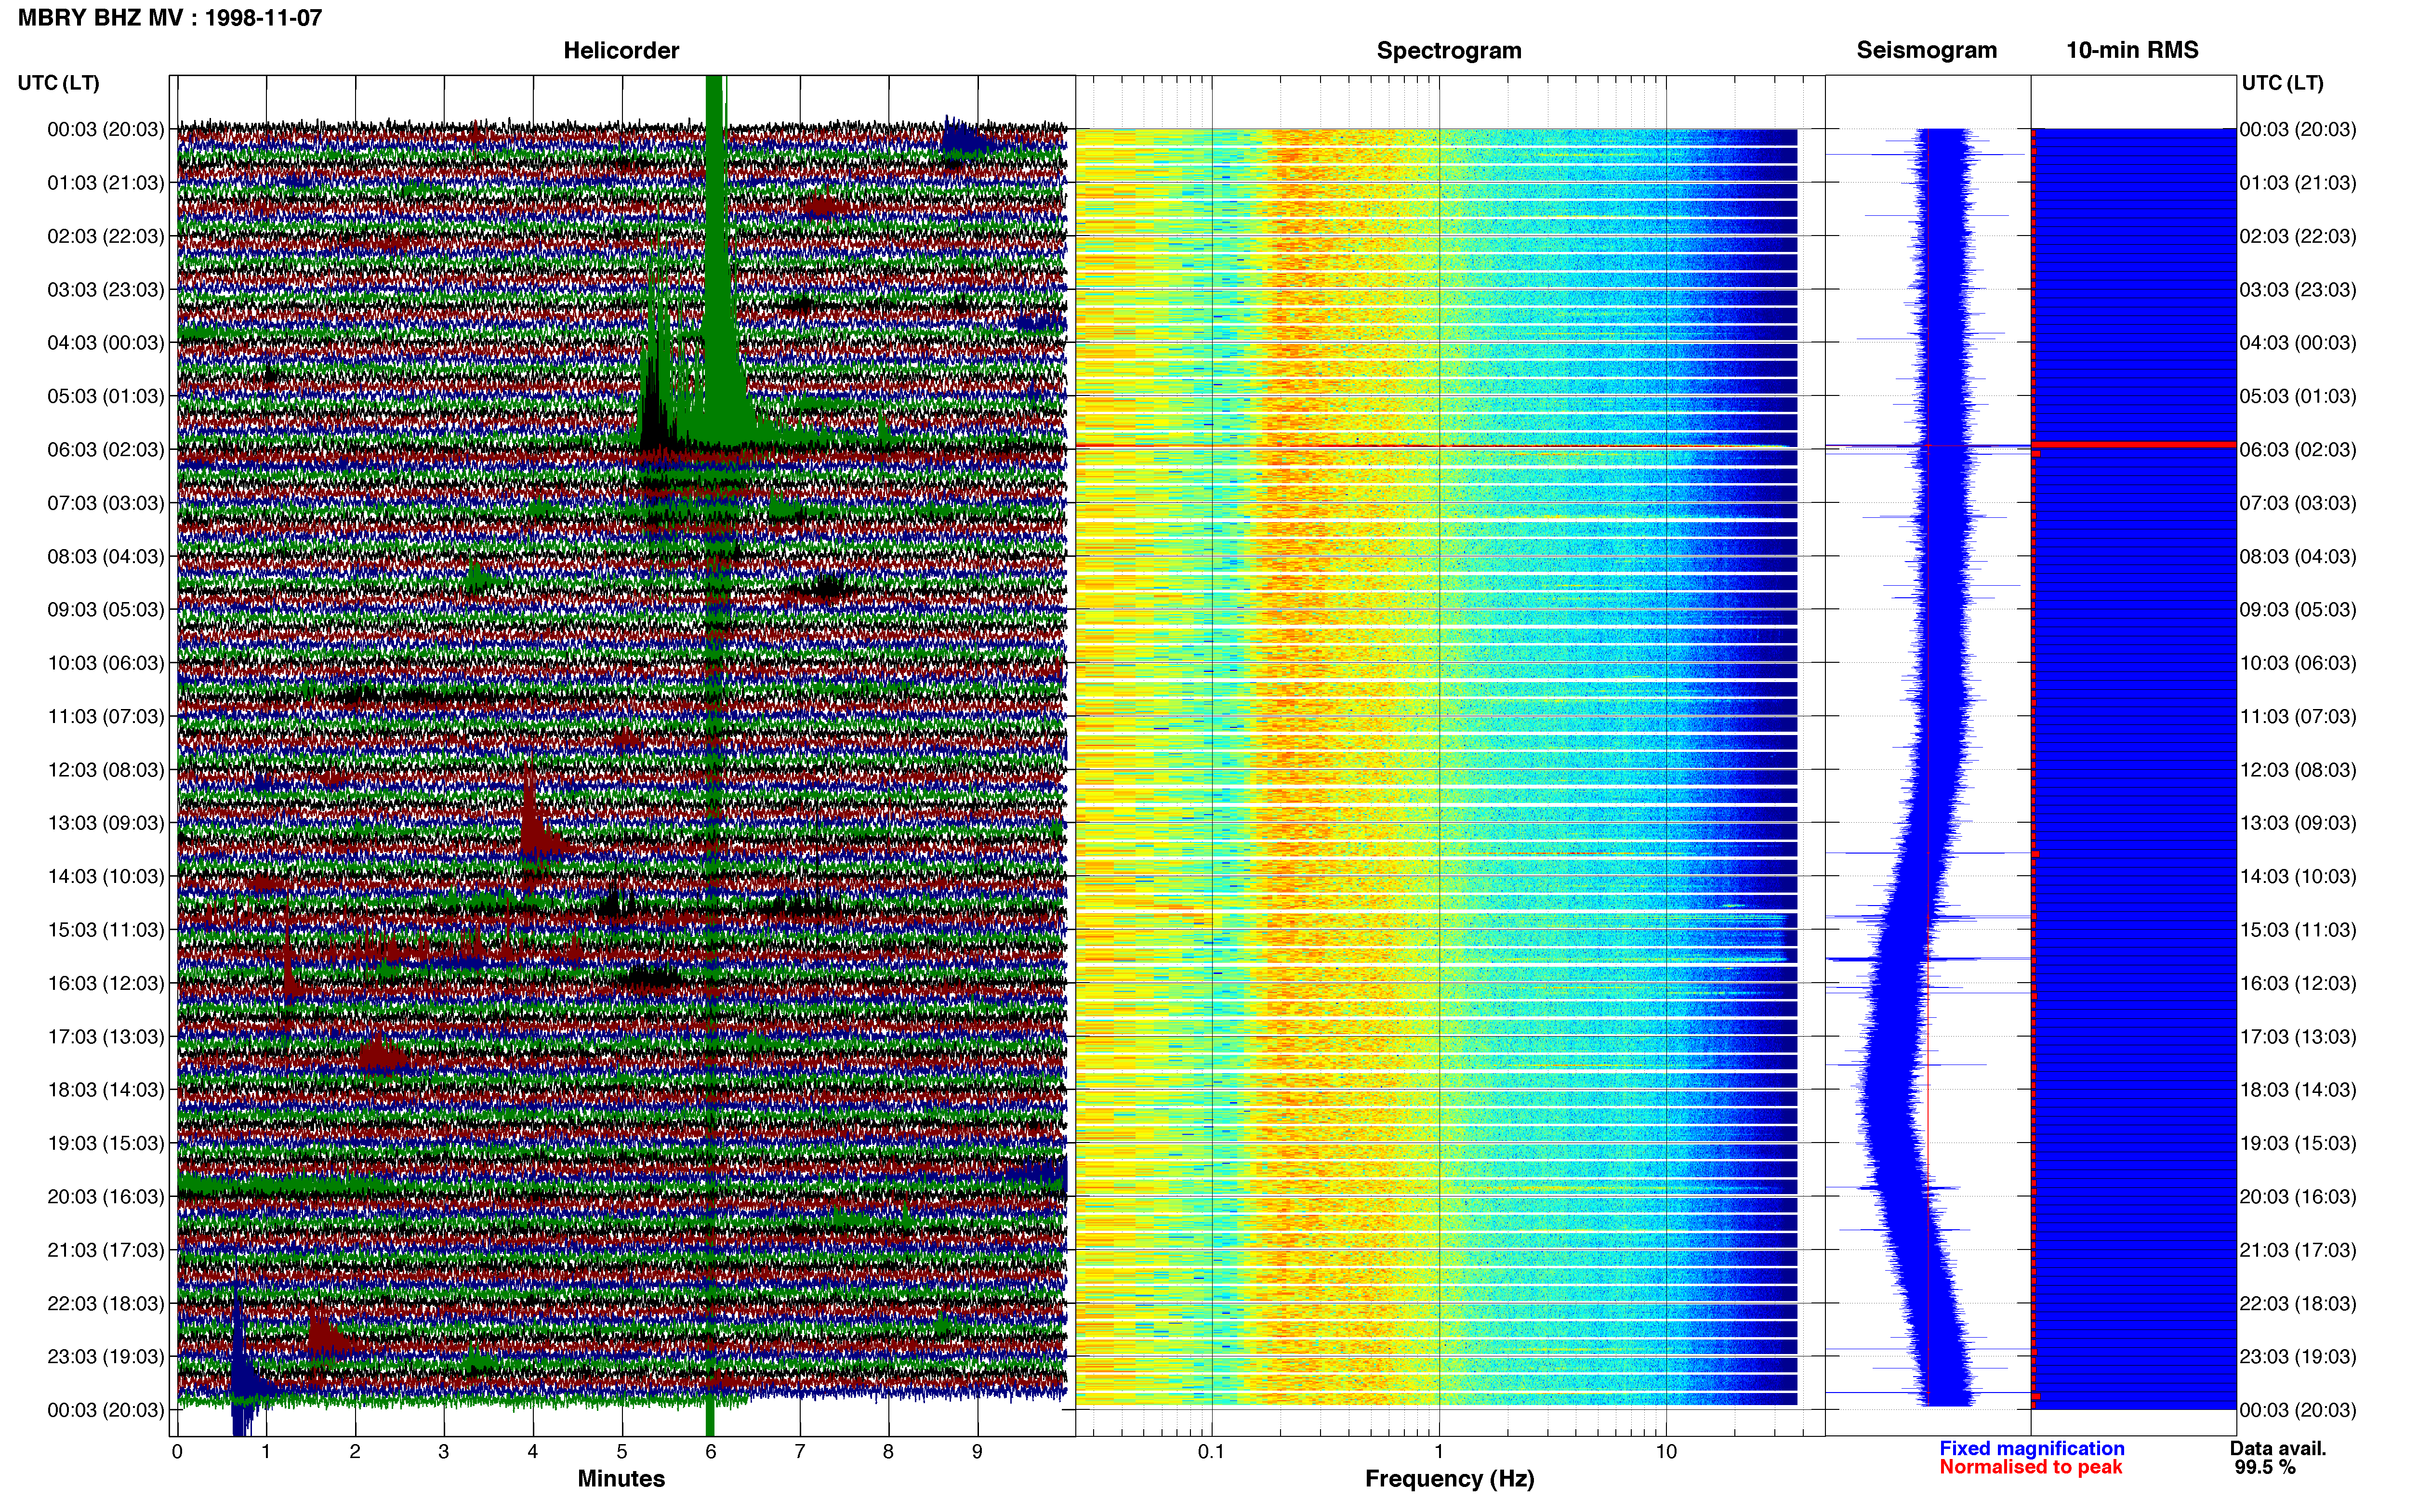Click left time label 03:03 (23:03)
The width and height of the screenshot is (2418, 1512).
click(x=106, y=290)
